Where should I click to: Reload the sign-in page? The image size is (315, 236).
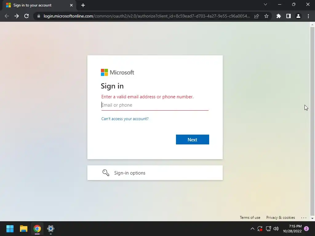pyautogui.click(x=26, y=16)
